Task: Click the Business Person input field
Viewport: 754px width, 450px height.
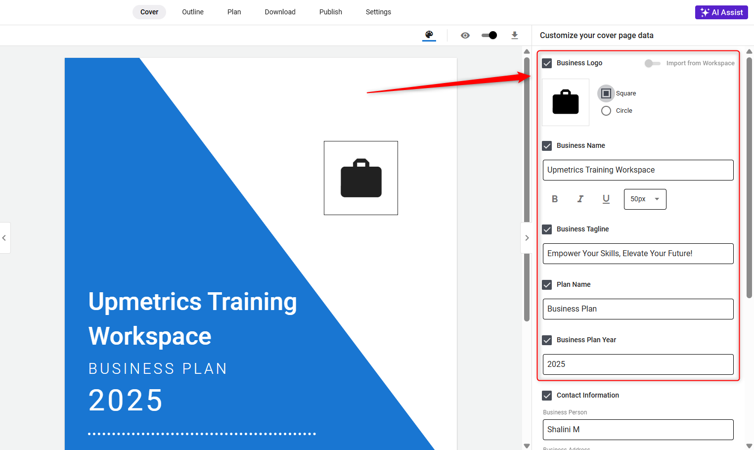Action: click(x=638, y=430)
